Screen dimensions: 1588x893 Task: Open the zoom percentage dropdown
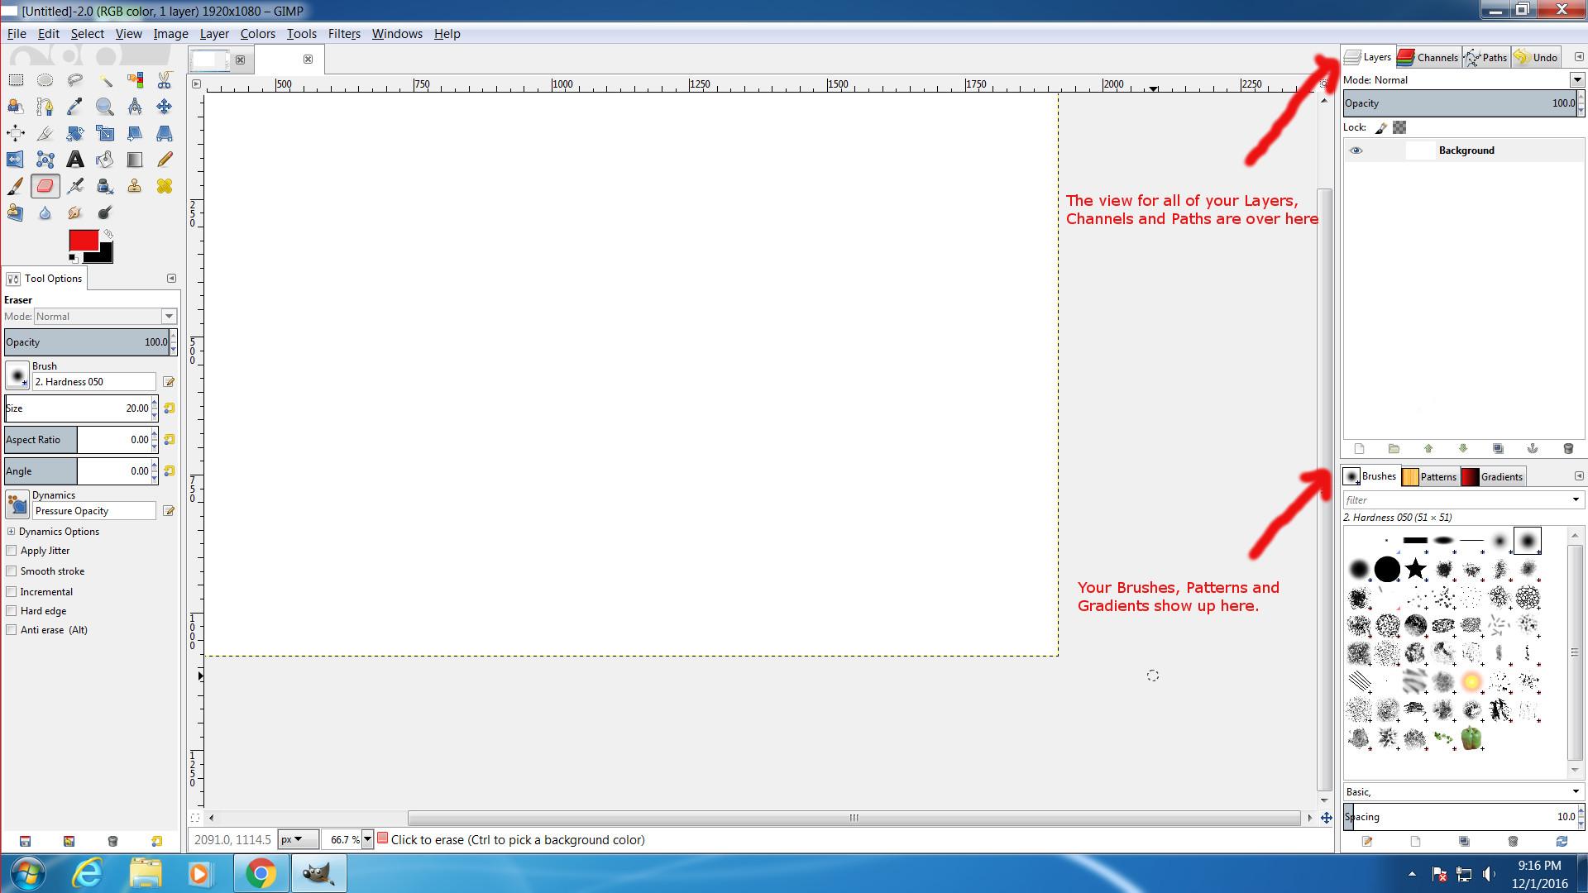point(367,839)
